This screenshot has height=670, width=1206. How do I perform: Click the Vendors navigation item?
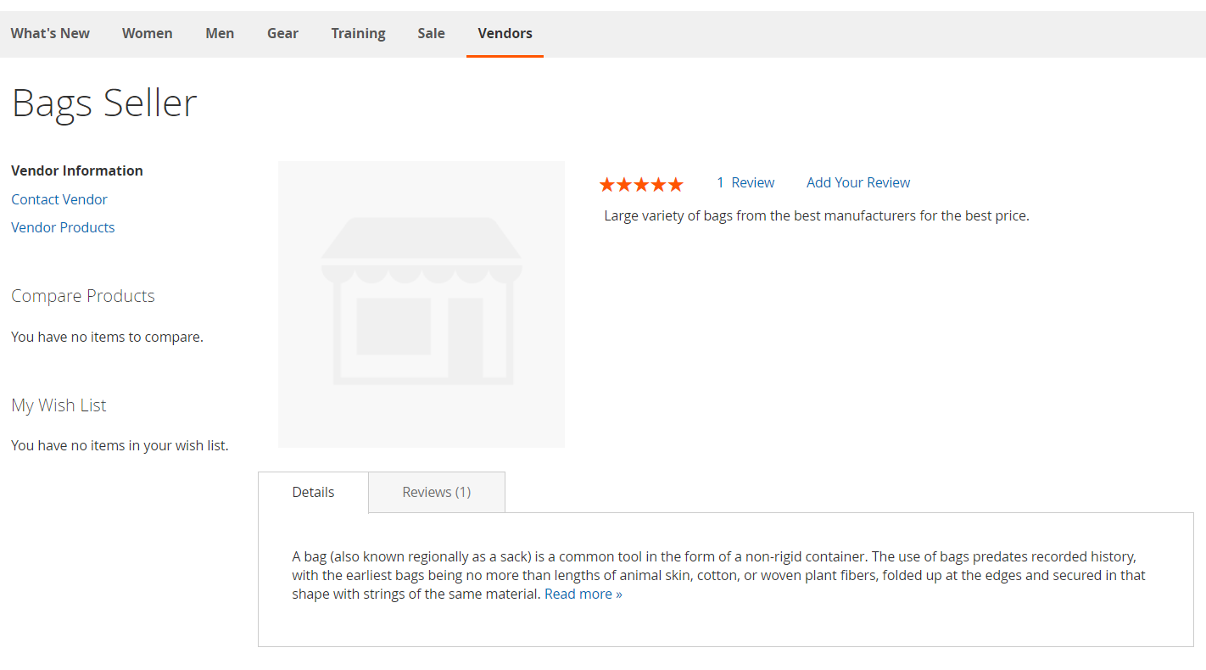pos(505,33)
